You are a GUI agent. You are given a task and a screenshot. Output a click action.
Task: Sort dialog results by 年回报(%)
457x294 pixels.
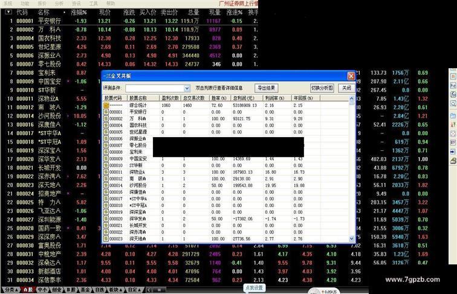305,98
